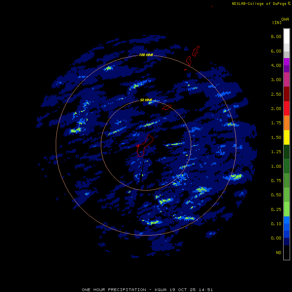This screenshot has height=292, width=292.
Task: Pick the dark red swatch beside 2.50
Action: click(286, 94)
